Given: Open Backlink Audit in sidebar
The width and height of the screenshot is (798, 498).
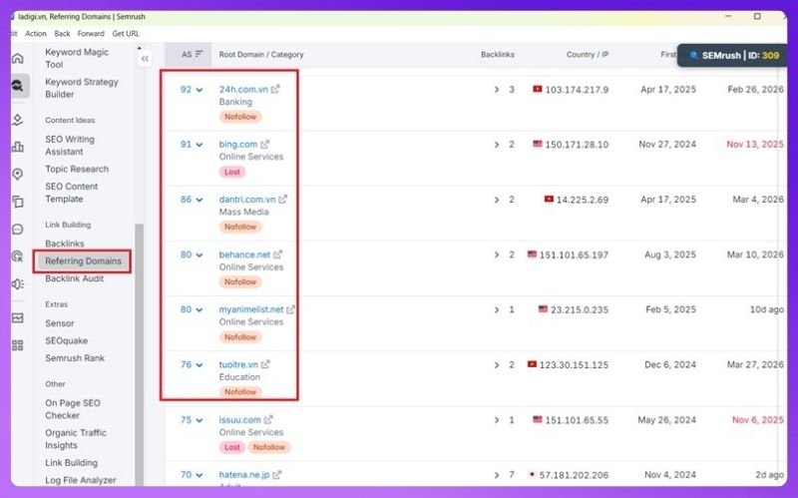Looking at the screenshot, I should point(74,278).
